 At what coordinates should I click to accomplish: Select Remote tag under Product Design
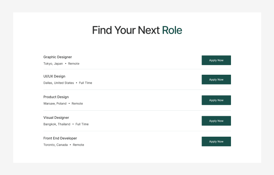click(77, 104)
